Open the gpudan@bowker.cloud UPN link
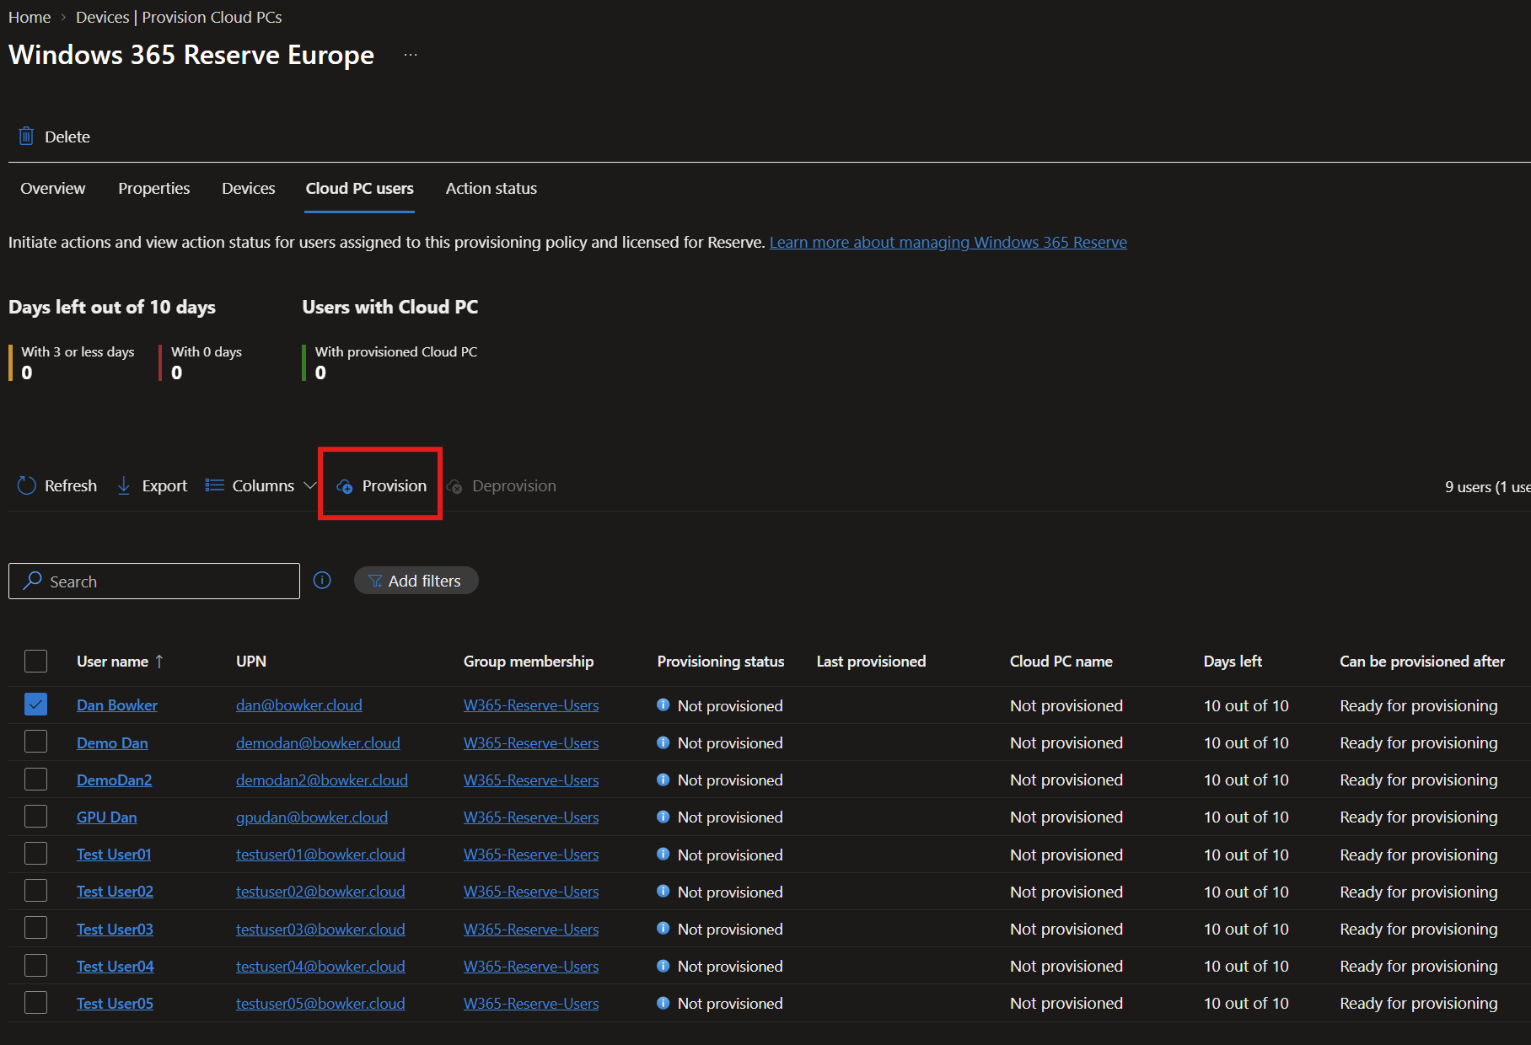Screen dimensions: 1531x1045 click(312, 817)
